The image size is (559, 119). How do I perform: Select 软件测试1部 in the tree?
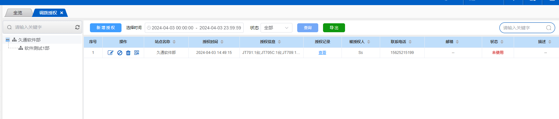[37, 48]
